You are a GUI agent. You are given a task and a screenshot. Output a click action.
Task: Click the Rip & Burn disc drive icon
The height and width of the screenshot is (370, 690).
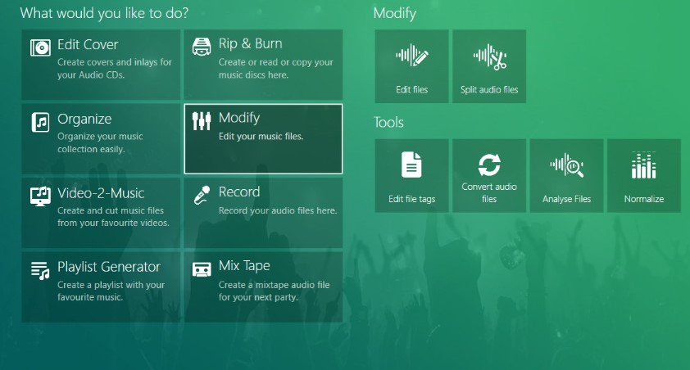(202, 47)
